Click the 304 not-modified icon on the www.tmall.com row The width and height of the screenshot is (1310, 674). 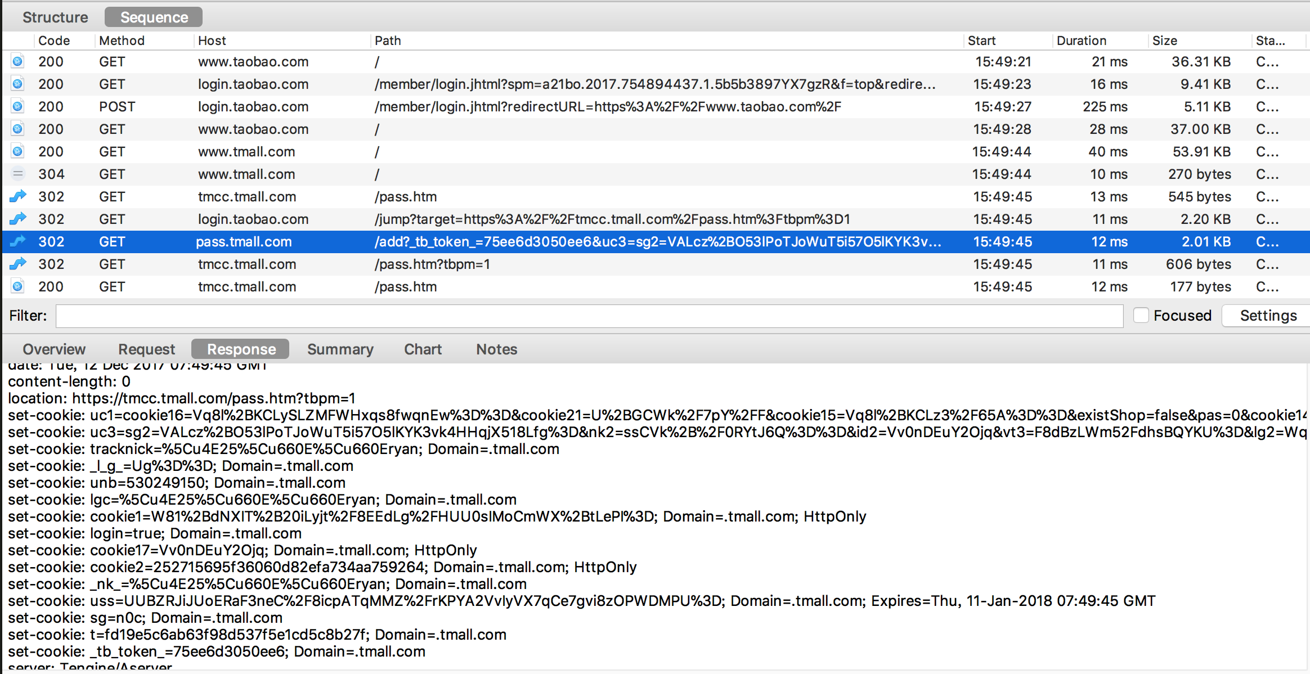click(x=17, y=174)
